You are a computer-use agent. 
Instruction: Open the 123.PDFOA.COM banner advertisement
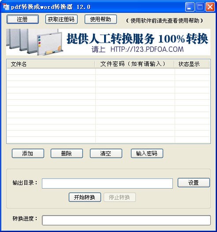108,42
